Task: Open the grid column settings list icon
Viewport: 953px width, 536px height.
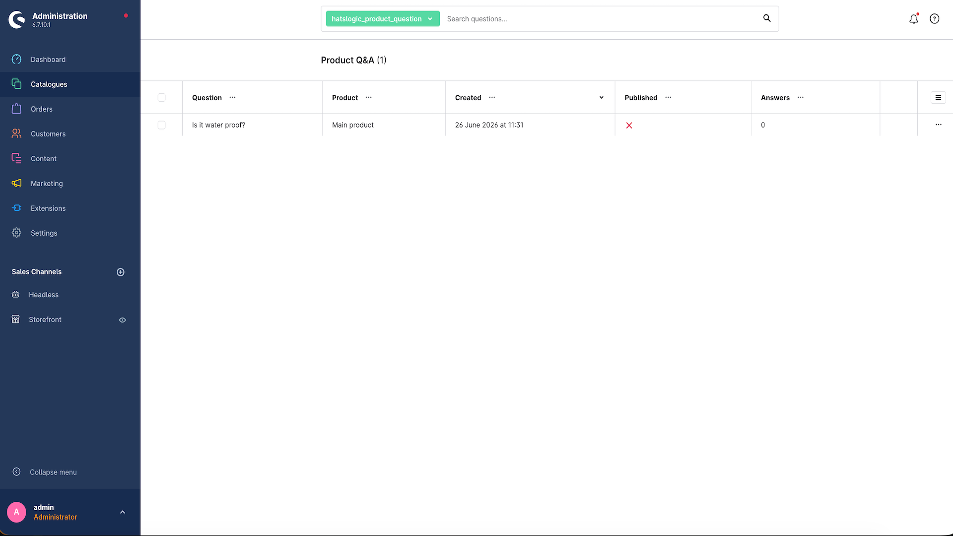Action: click(x=938, y=98)
